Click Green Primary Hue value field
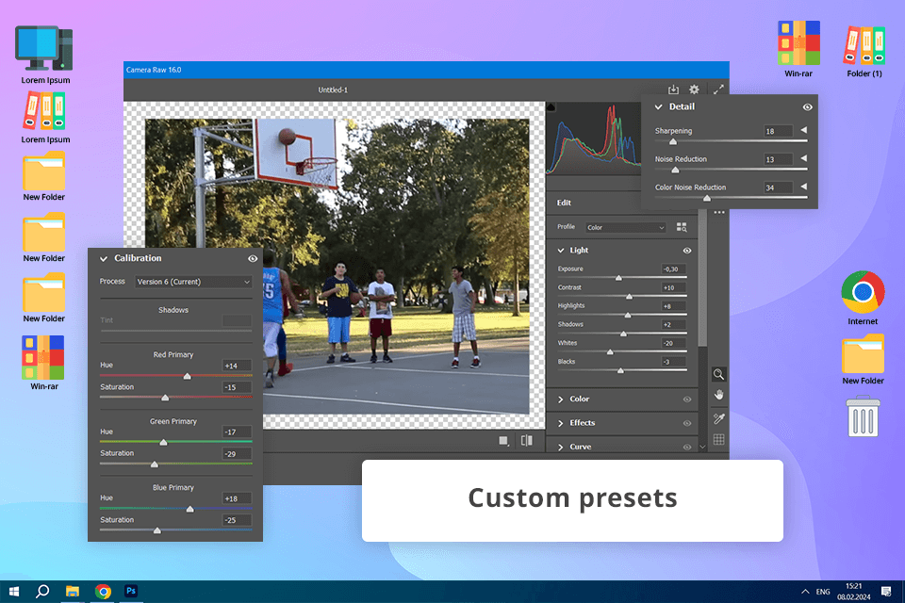 point(238,432)
